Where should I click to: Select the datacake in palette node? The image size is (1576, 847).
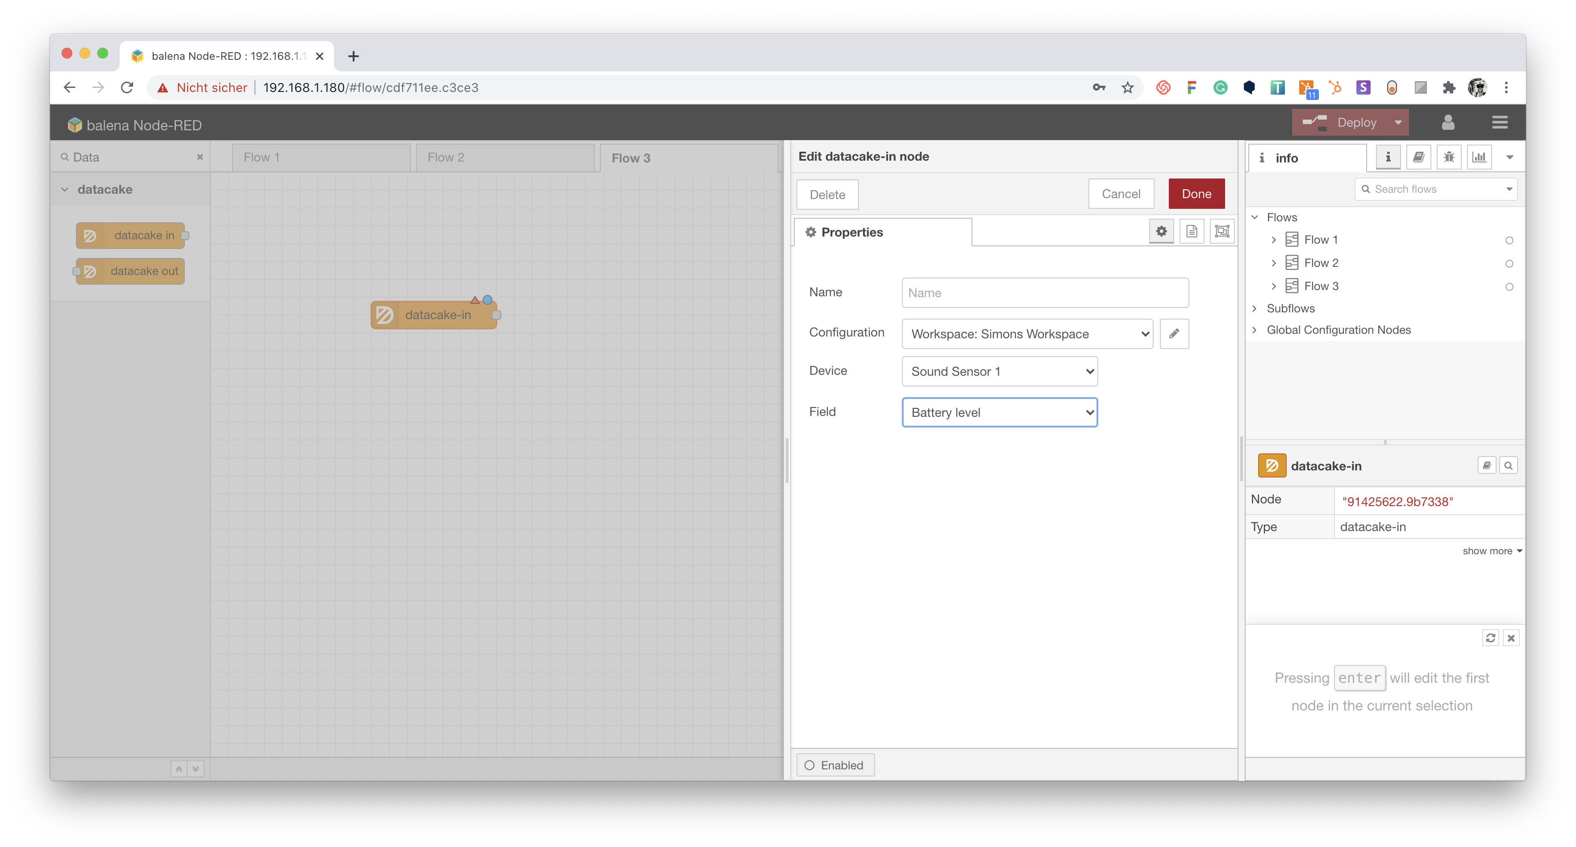click(131, 236)
